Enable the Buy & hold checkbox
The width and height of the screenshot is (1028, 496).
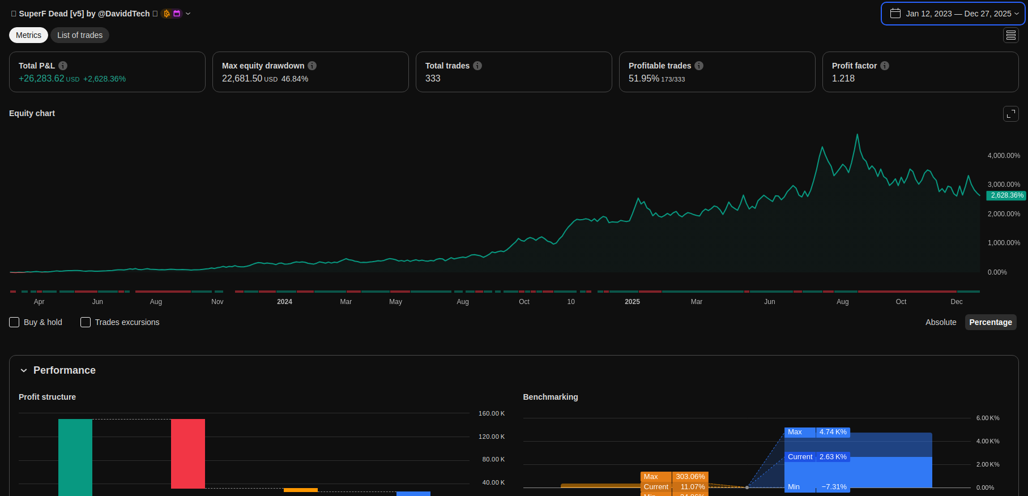coord(15,322)
